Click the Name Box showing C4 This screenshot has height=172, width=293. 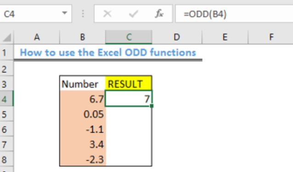tap(35, 14)
